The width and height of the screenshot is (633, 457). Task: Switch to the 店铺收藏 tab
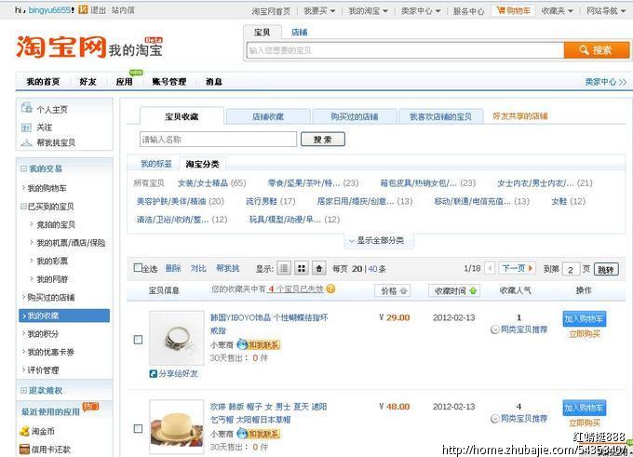coord(268,116)
